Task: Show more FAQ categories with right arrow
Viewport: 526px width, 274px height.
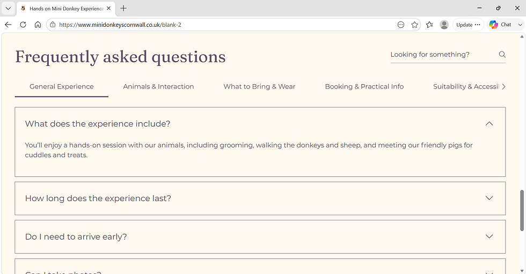Action: [x=503, y=86]
